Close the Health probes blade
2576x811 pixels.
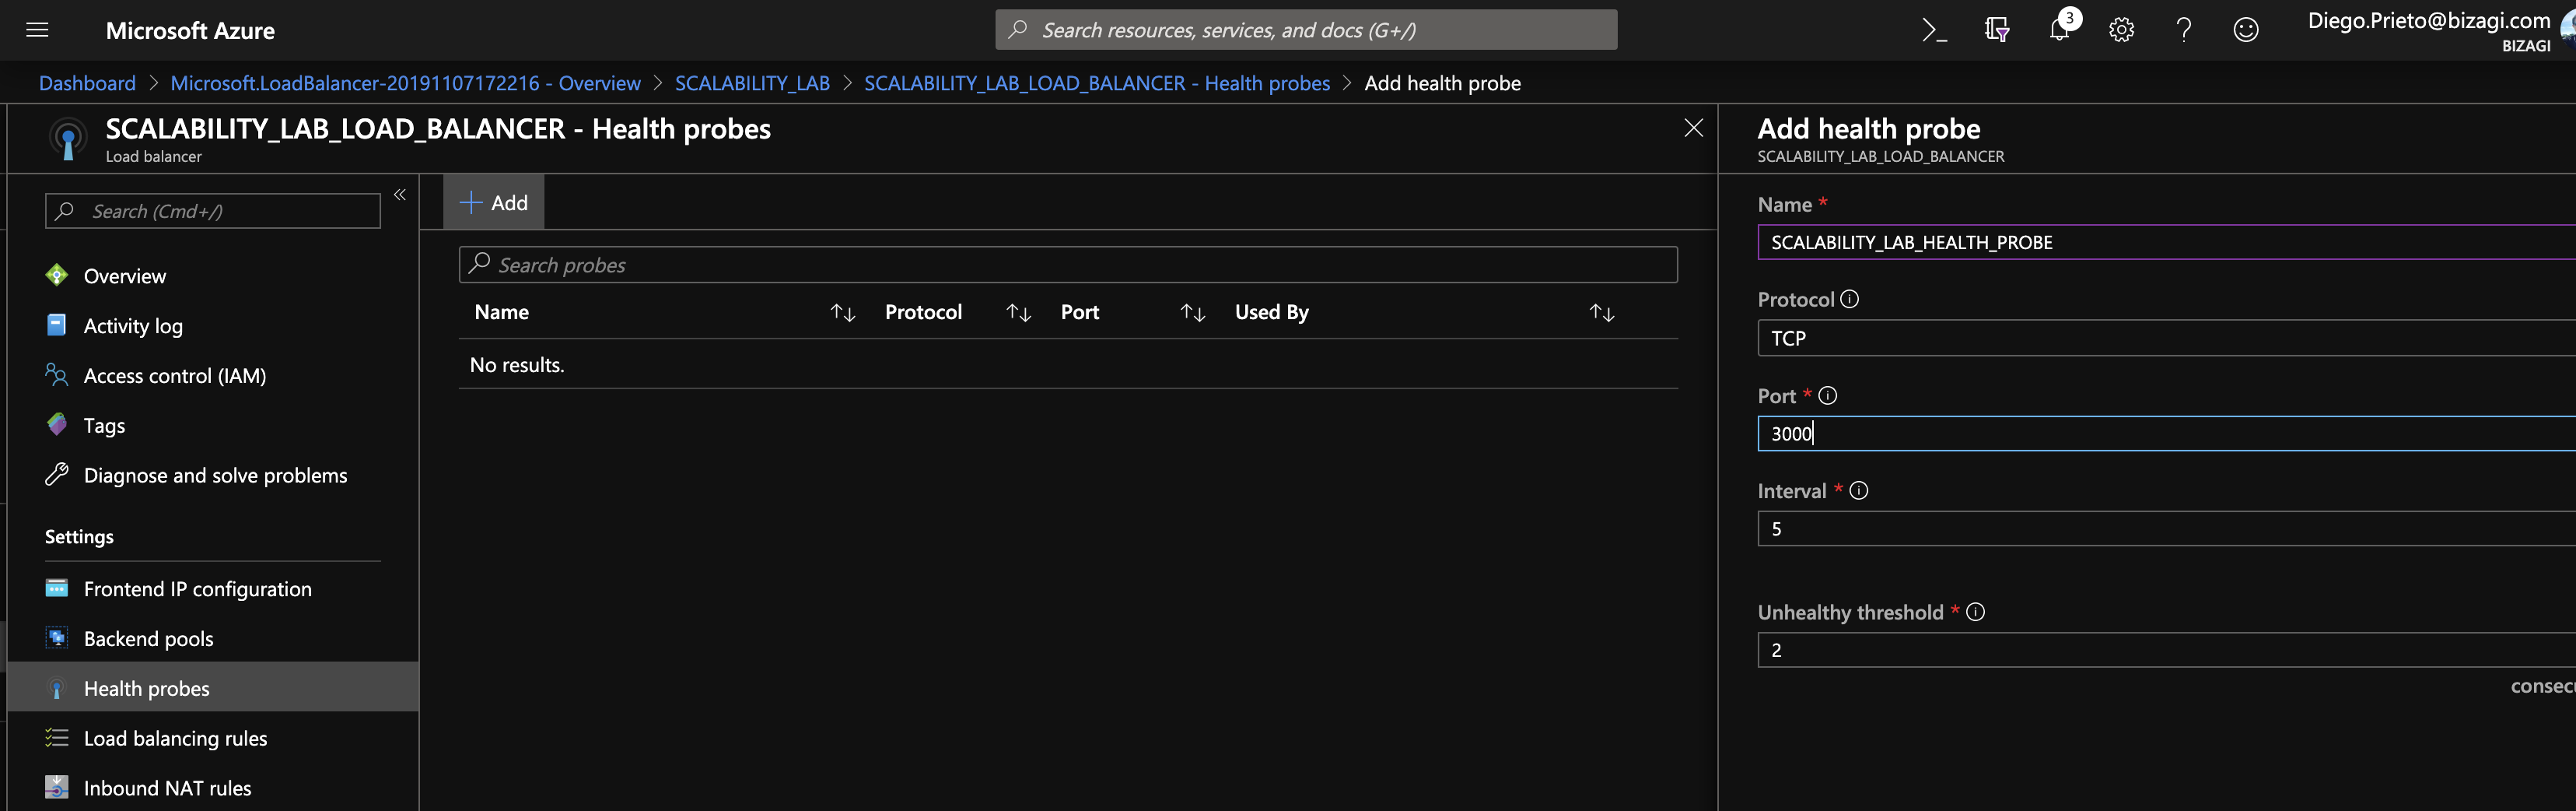pos(1693,128)
